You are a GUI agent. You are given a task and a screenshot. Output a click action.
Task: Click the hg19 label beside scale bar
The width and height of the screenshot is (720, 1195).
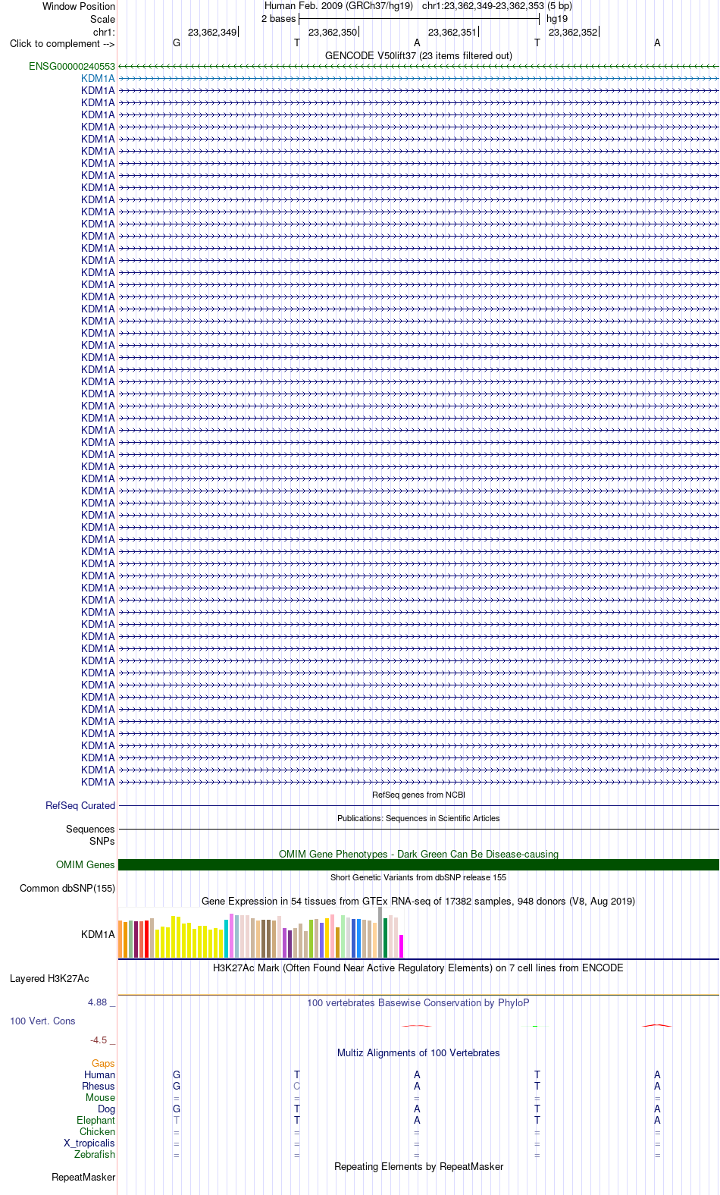pos(557,19)
